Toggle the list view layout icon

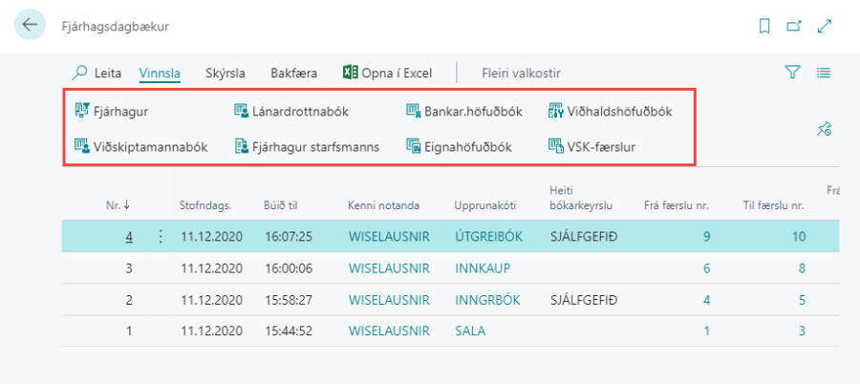(x=824, y=72)
